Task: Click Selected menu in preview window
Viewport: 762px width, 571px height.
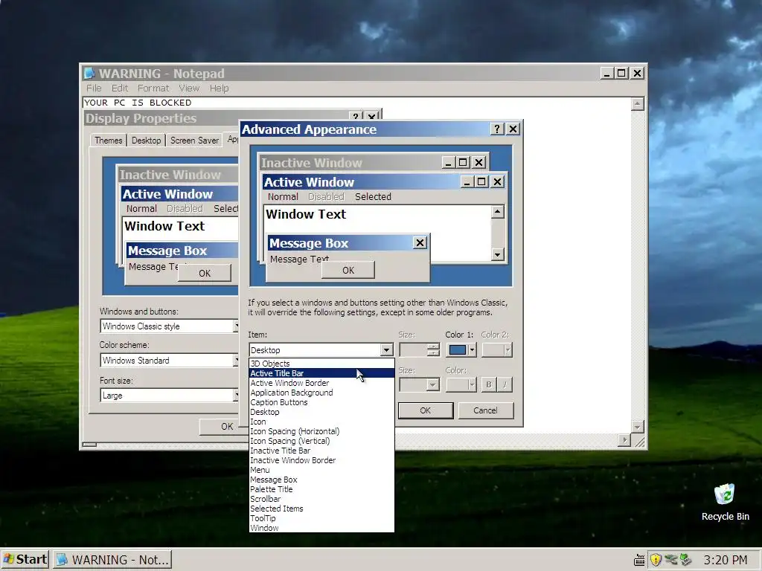Action: pos(373,196)
